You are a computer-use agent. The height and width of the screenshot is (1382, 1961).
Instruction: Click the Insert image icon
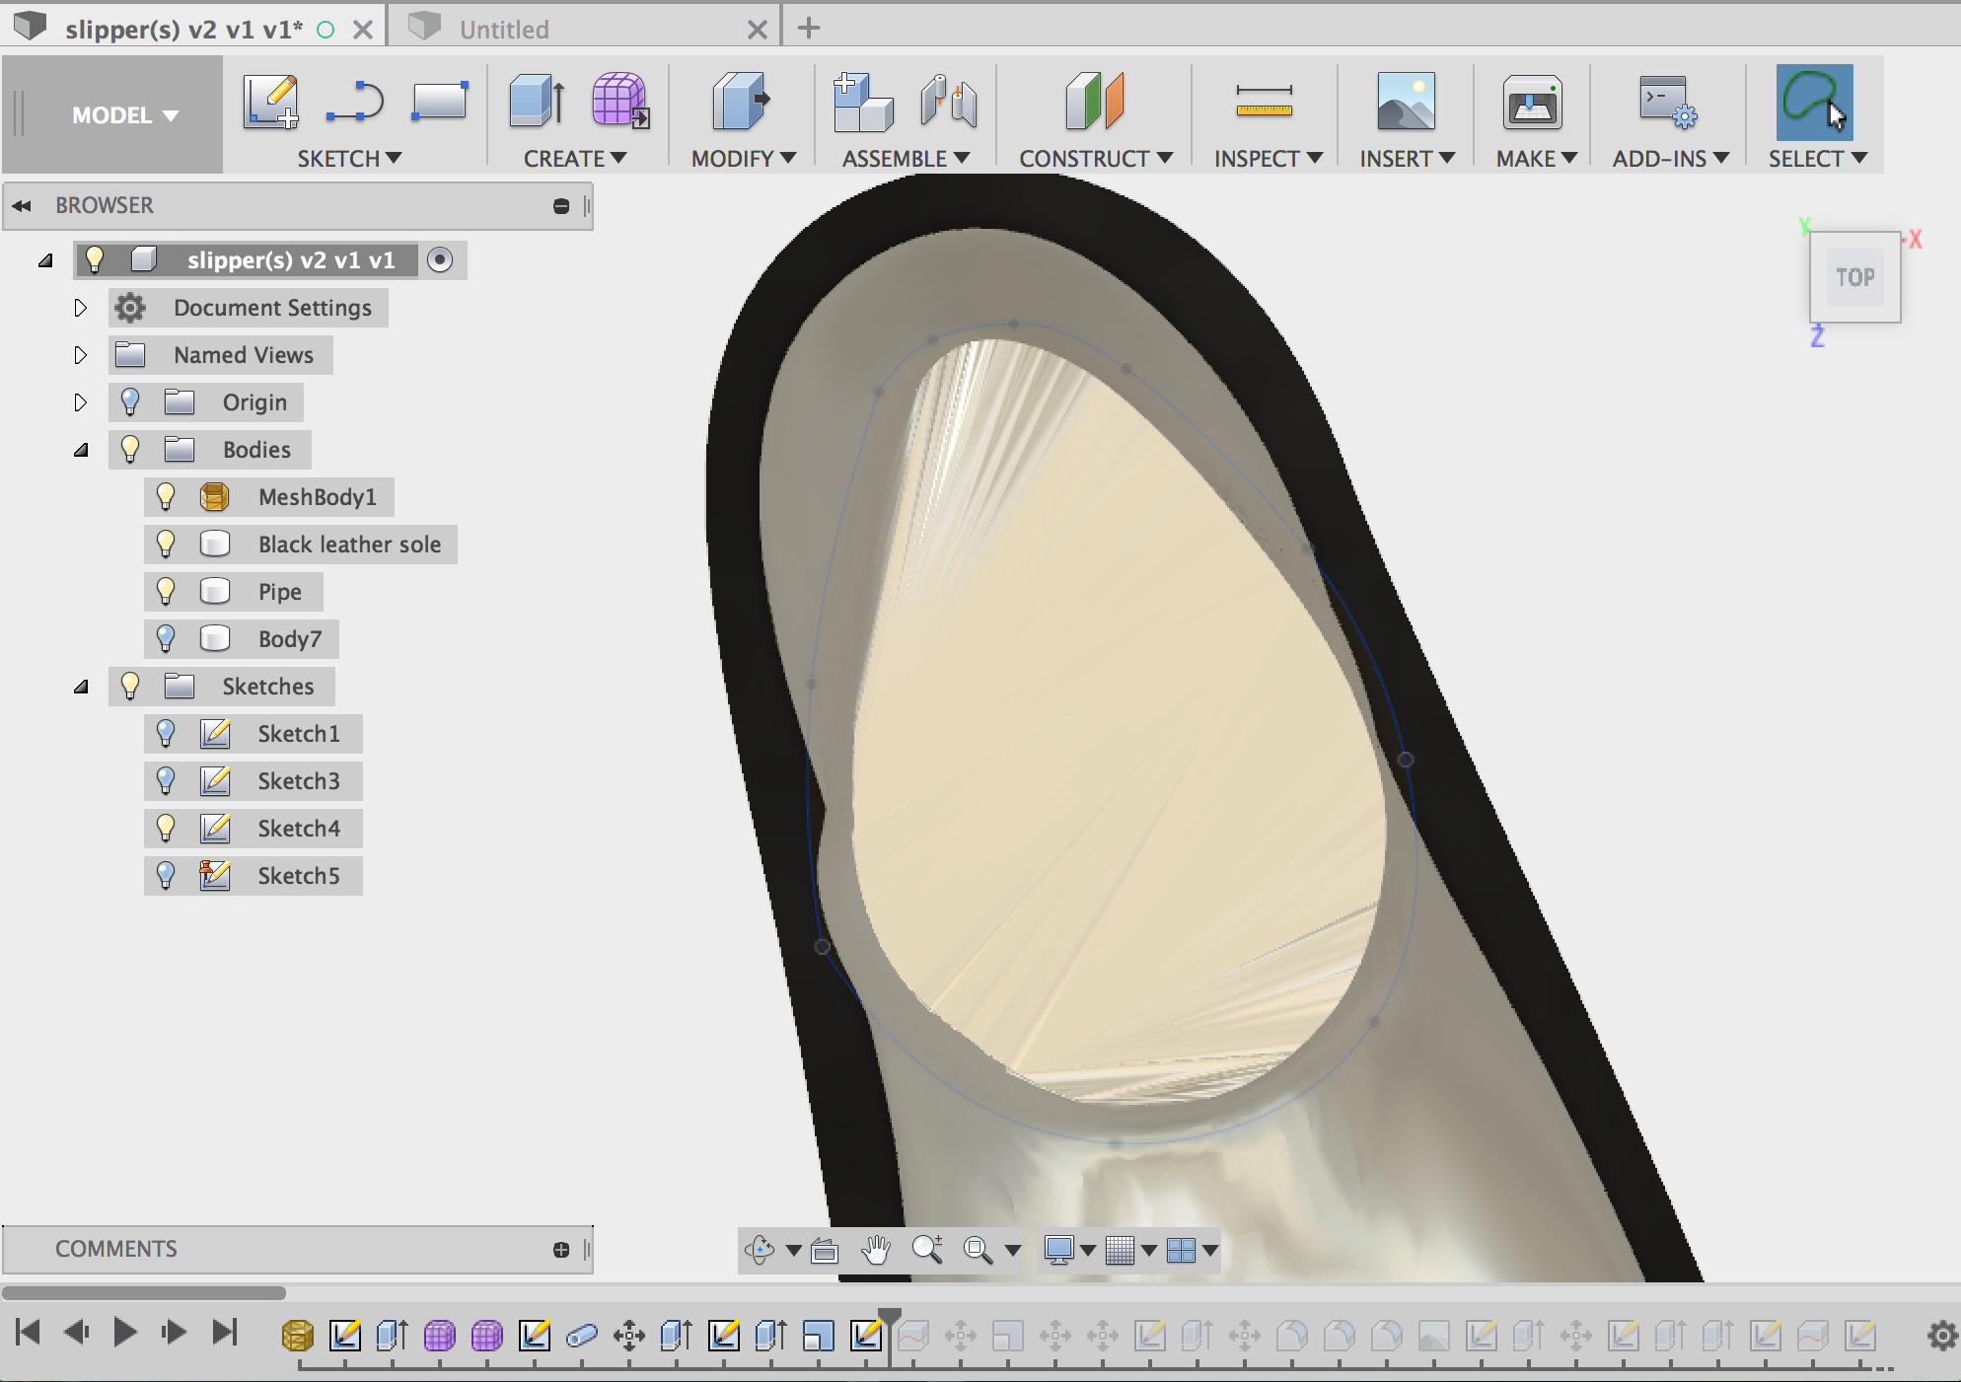tap(1406, 102)
